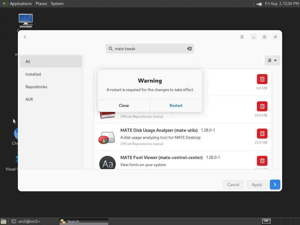Open MATE Font Viewer (mate-control-center) entry

183,160
